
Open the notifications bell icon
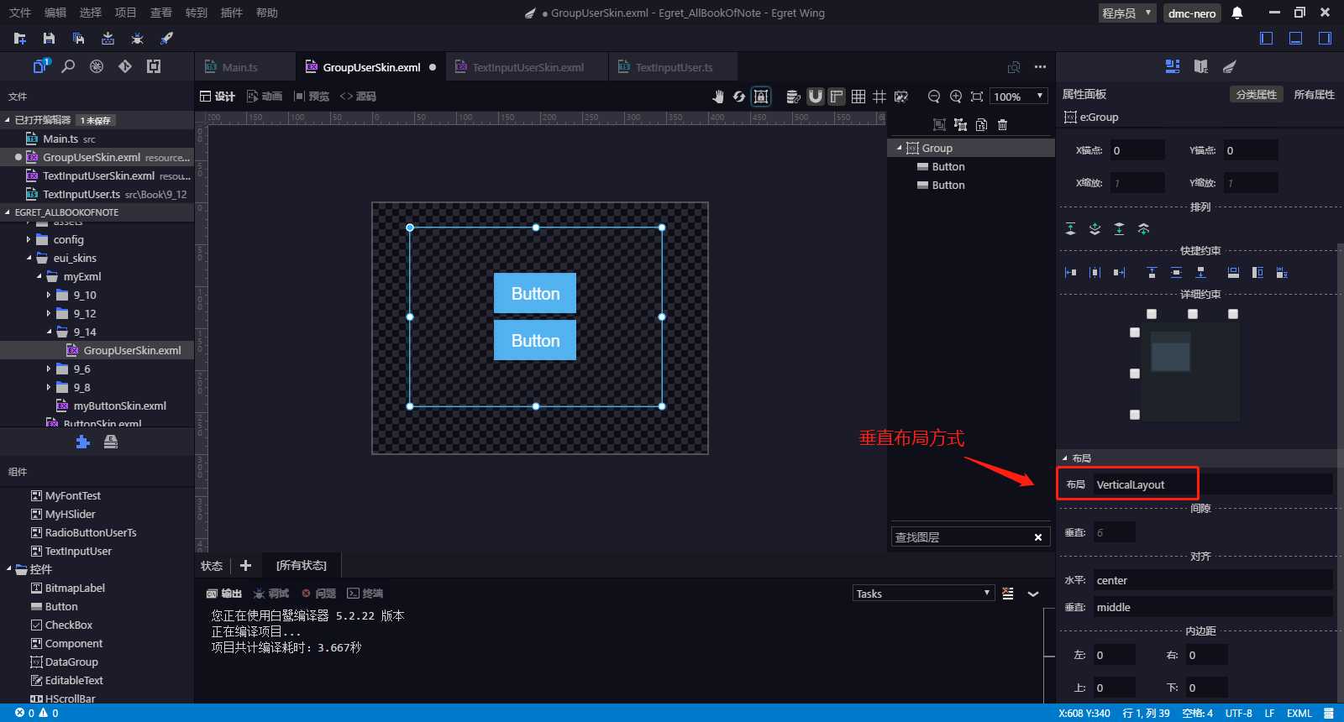tap(1237, 13)
